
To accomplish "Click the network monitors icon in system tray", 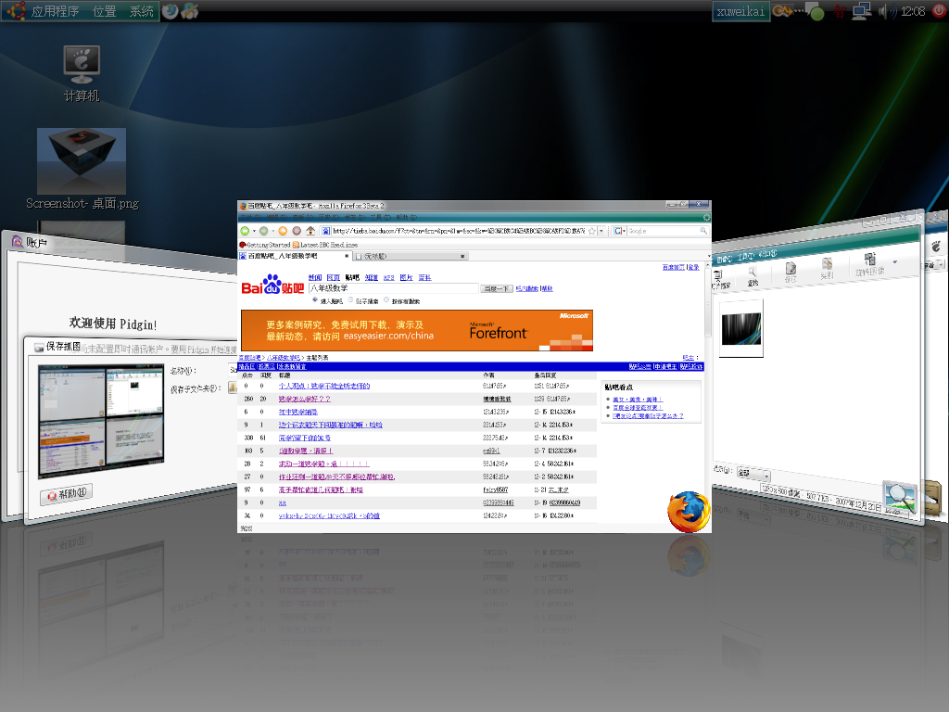I will (x=861, y=11).
